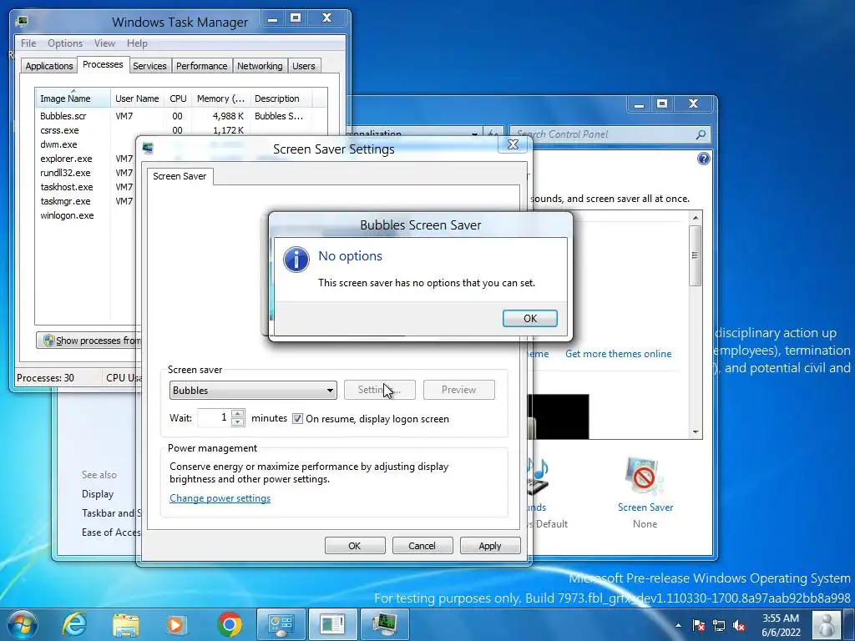Click the Wait minutes input field

pos(214,417)
